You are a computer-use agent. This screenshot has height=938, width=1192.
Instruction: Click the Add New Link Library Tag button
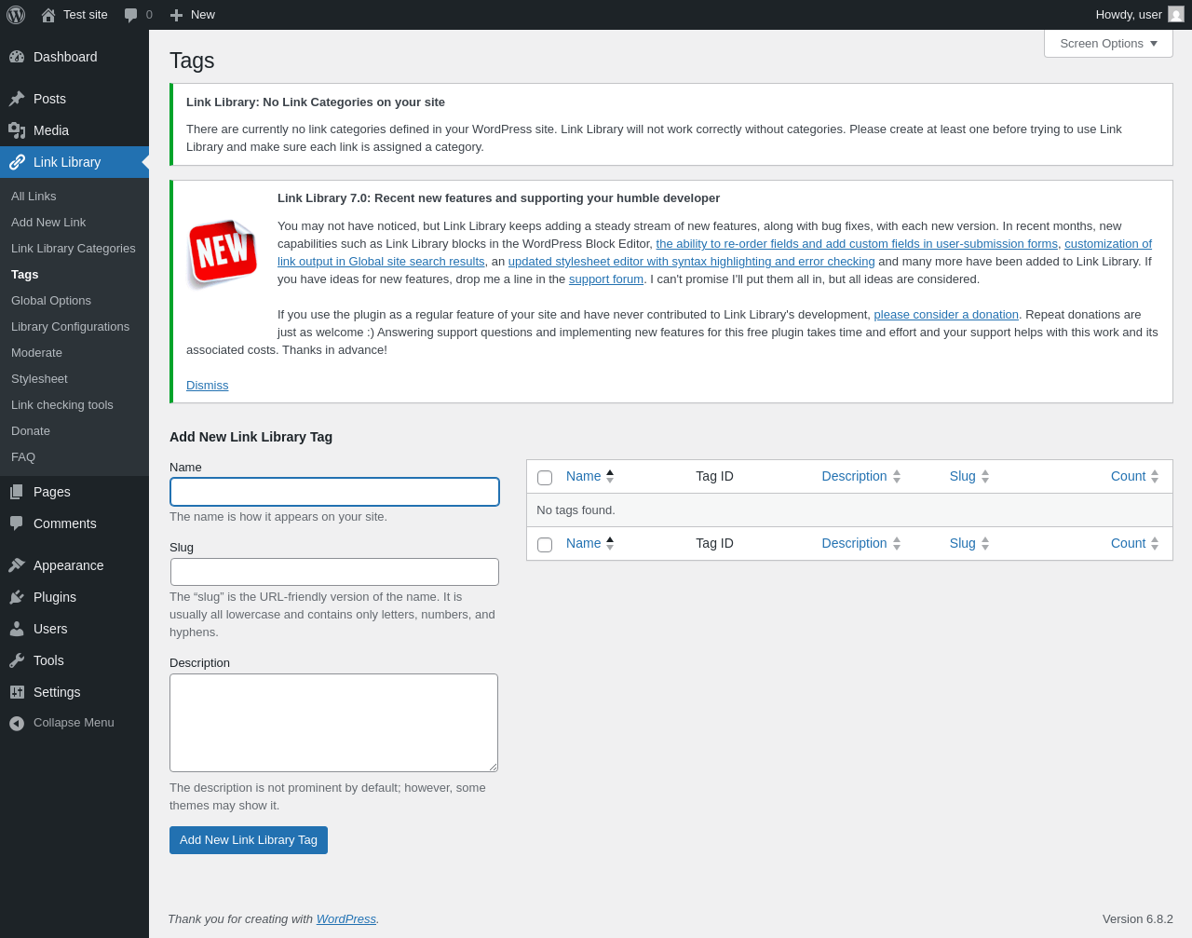click(249, 840)
